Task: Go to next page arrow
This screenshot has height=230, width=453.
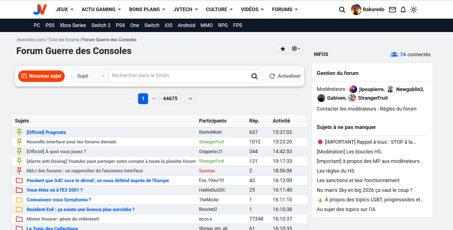Action: click(x=190, y=99)
